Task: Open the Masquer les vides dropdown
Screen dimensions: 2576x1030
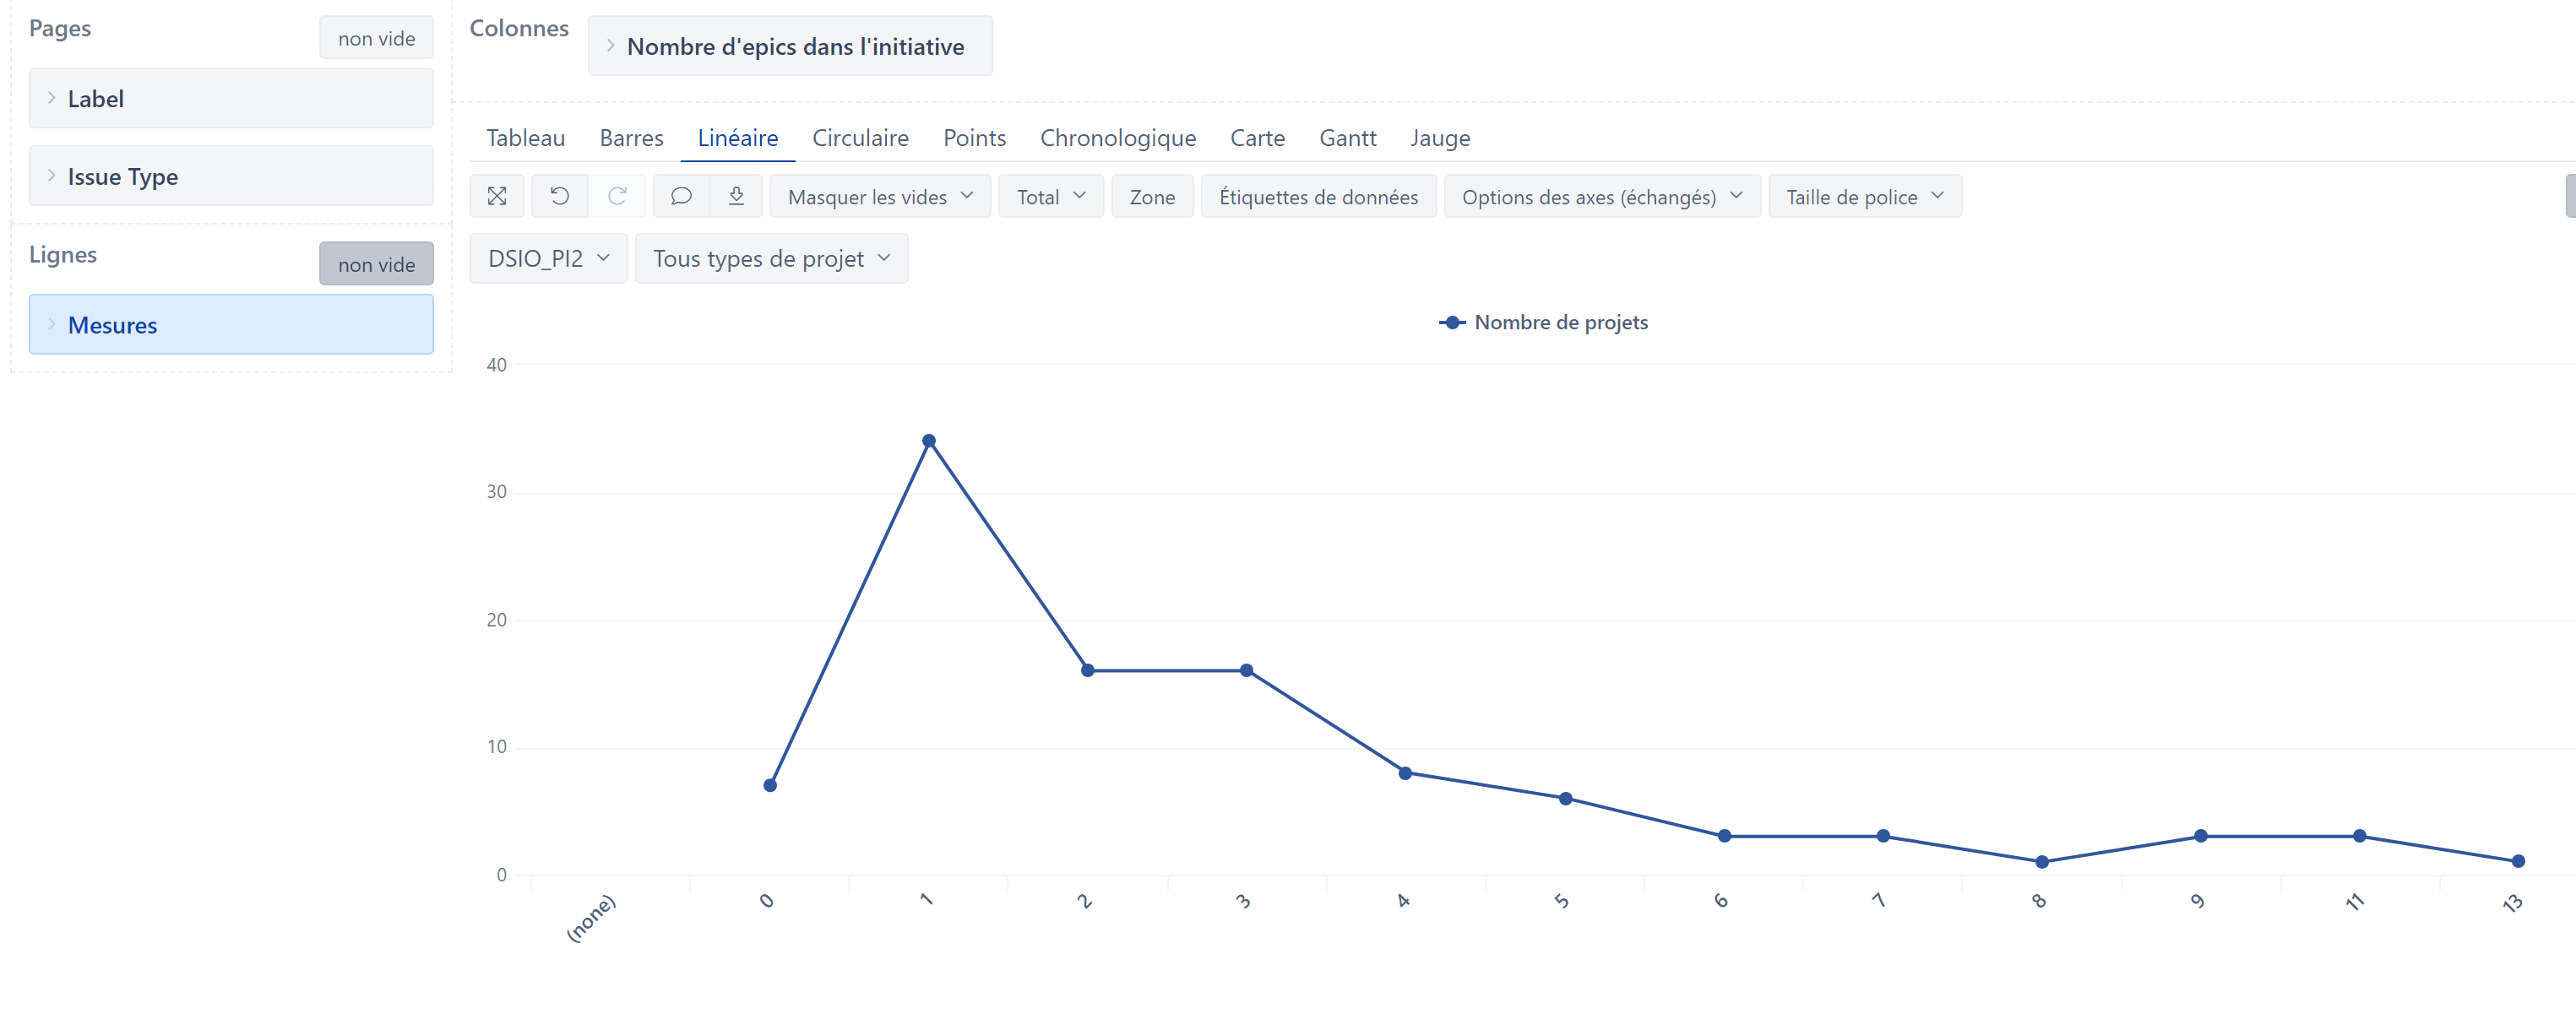Action: [880, 196]
